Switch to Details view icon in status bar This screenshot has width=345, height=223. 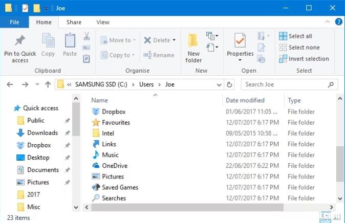click(326, 217)
